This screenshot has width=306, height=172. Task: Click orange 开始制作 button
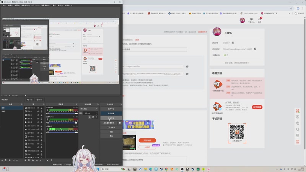point(147,140)
